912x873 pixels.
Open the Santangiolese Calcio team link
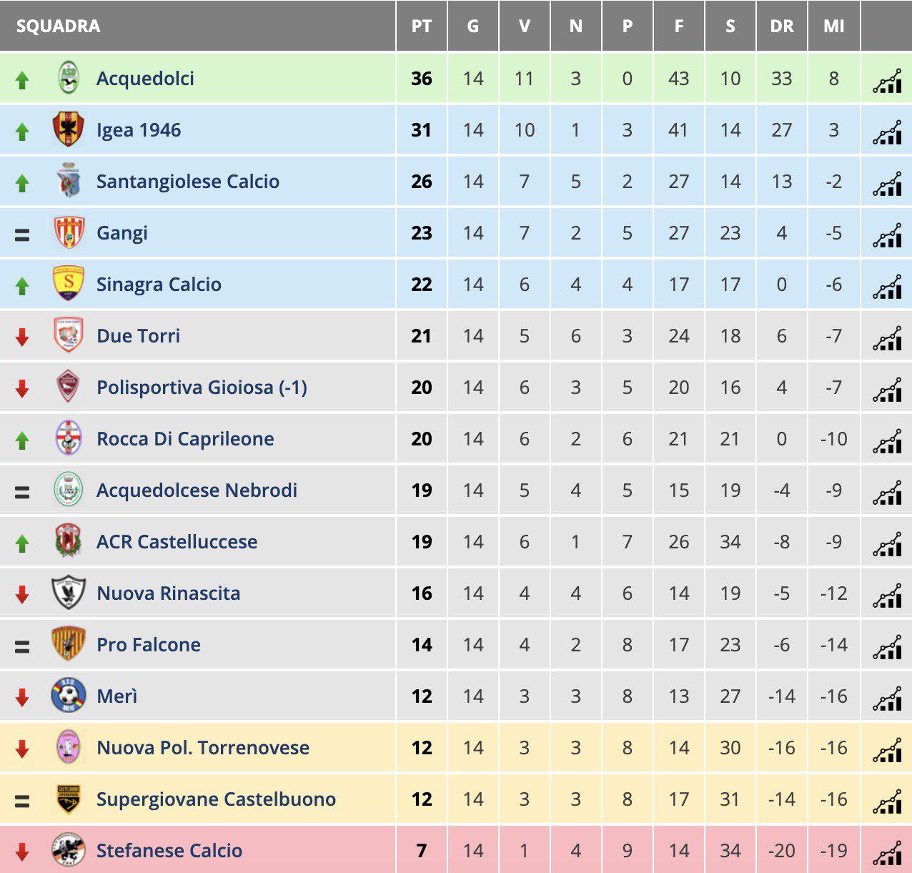point(188,181)
